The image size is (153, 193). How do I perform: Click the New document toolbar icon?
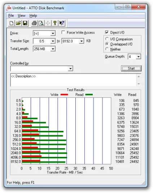[11, 23]
